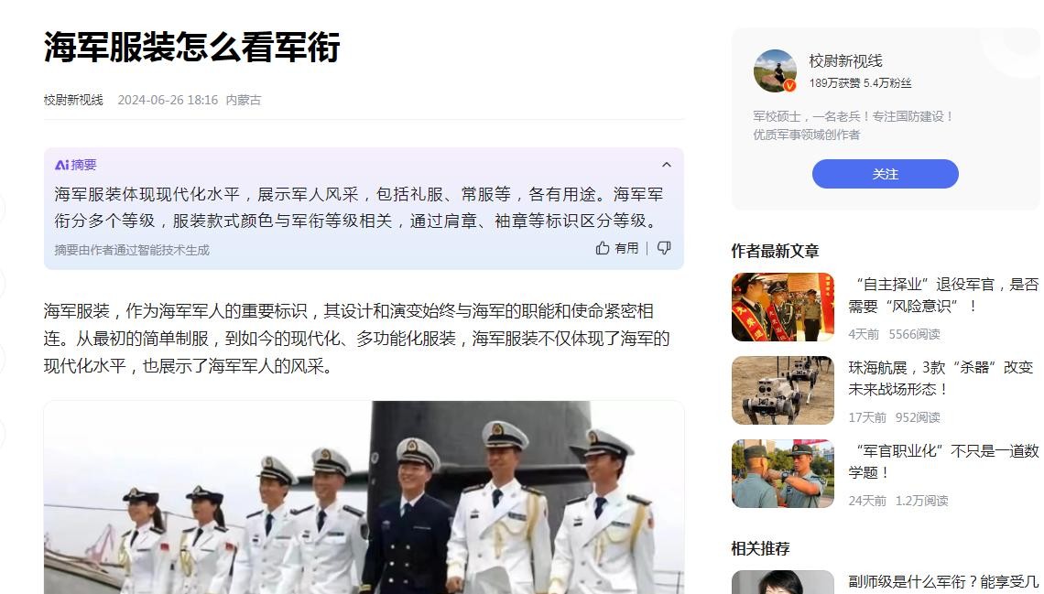Click the 关注 follow button
The width and height of the screenshot is (1044, 594).
click(885, 174)
